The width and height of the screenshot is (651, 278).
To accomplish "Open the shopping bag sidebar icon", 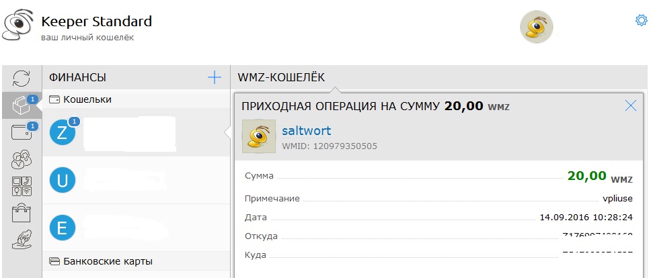I will pos(21,213).
